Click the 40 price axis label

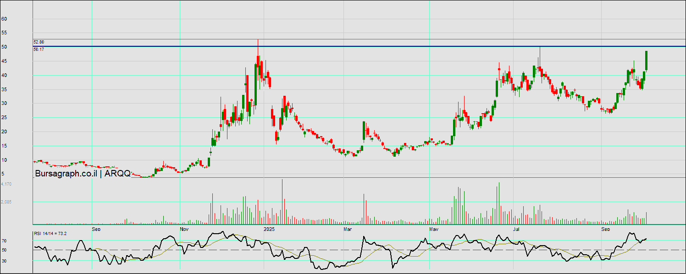coord(4,75)
